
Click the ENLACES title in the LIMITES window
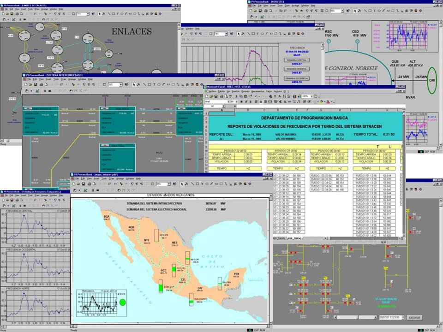(x=132, y=31)
